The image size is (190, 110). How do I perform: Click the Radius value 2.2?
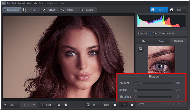click(178, 90)
